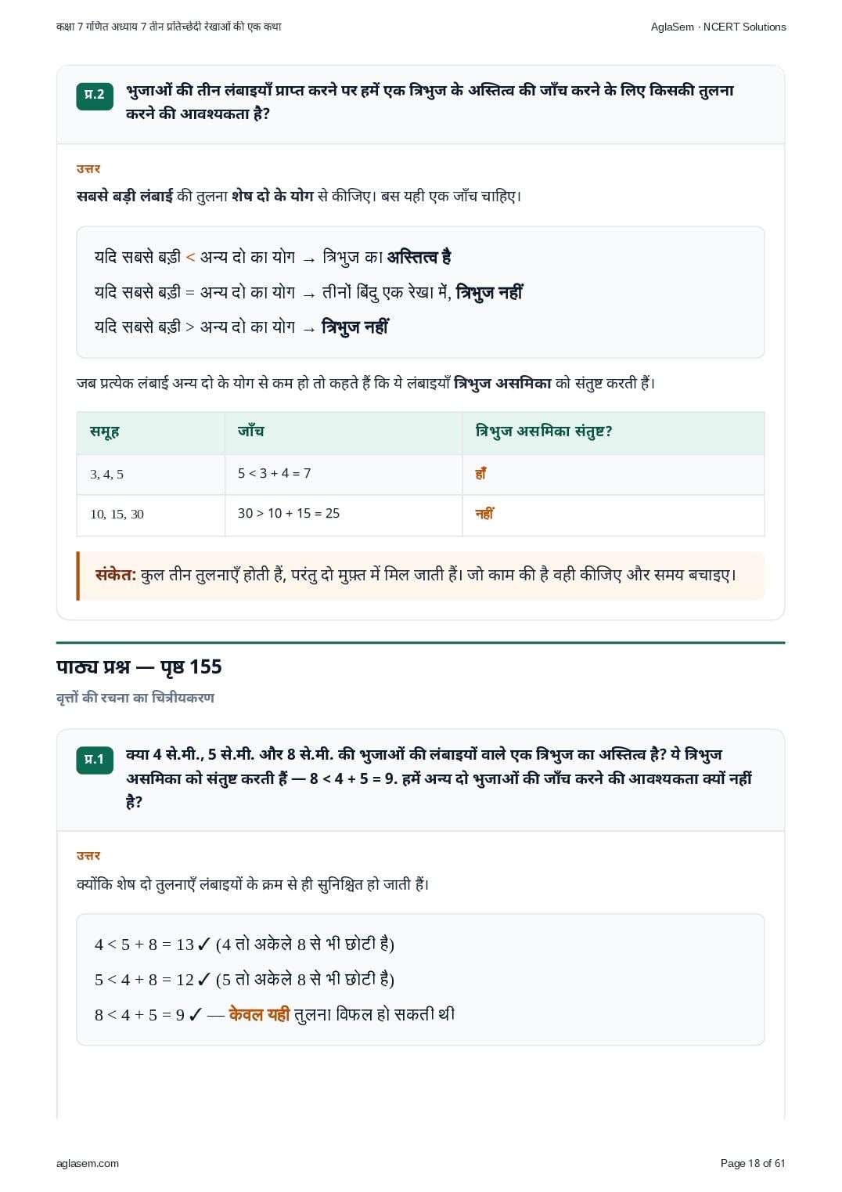The image size is (842, 1192).
Task: Click the त्रिभुज असमिका संतुष्ट? column header
Action: [x=544, y=432]
